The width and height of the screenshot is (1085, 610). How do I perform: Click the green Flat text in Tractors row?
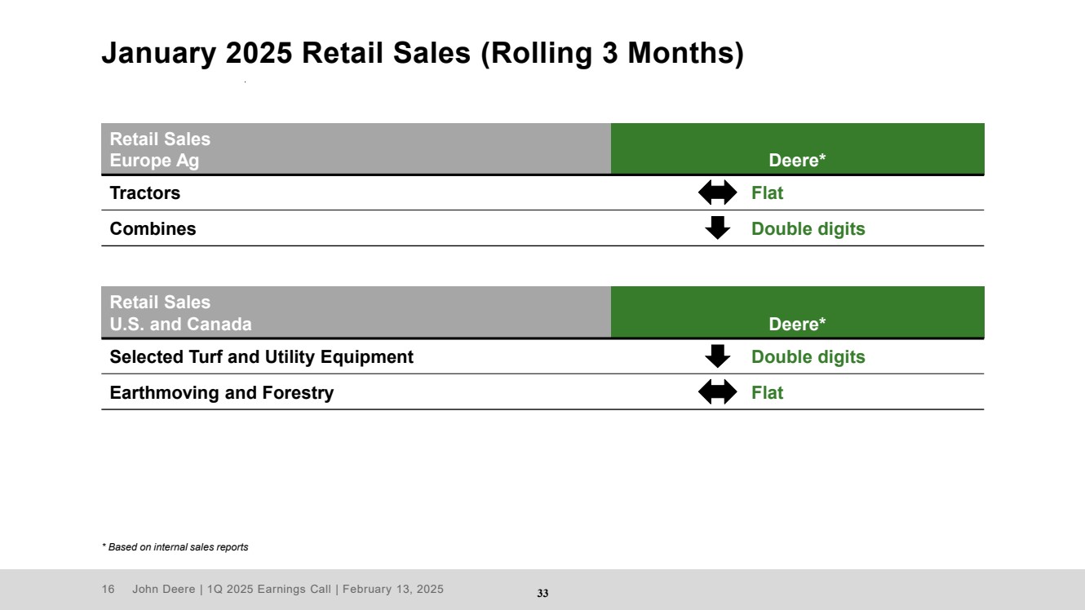(767, 193)
